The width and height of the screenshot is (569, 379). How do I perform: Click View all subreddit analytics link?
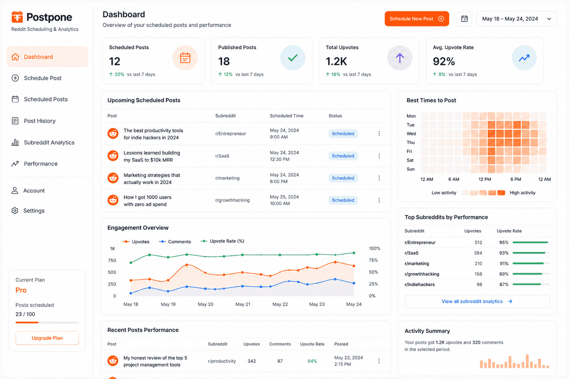pyautogui.click(x=477, y=301)
